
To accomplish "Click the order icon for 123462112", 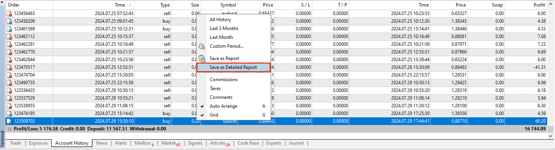I will click(9, 37).
